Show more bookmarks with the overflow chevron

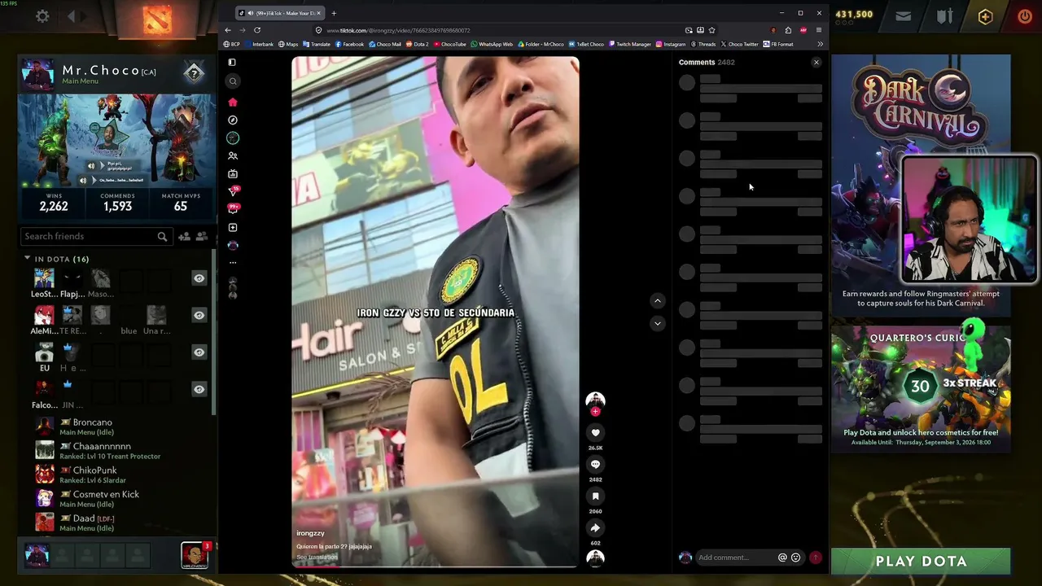pos(820,44)
